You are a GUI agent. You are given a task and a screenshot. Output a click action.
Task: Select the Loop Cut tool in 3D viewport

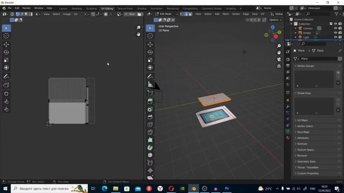[150, 124]
